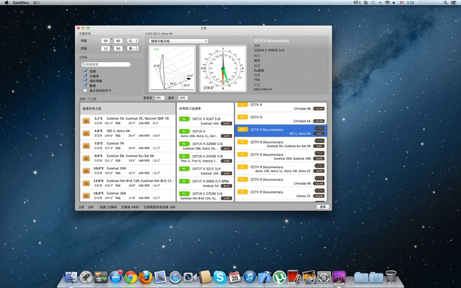461x288 pixels.
Task: Click the latitude minutes field showing 90
Action: [118, 41]
